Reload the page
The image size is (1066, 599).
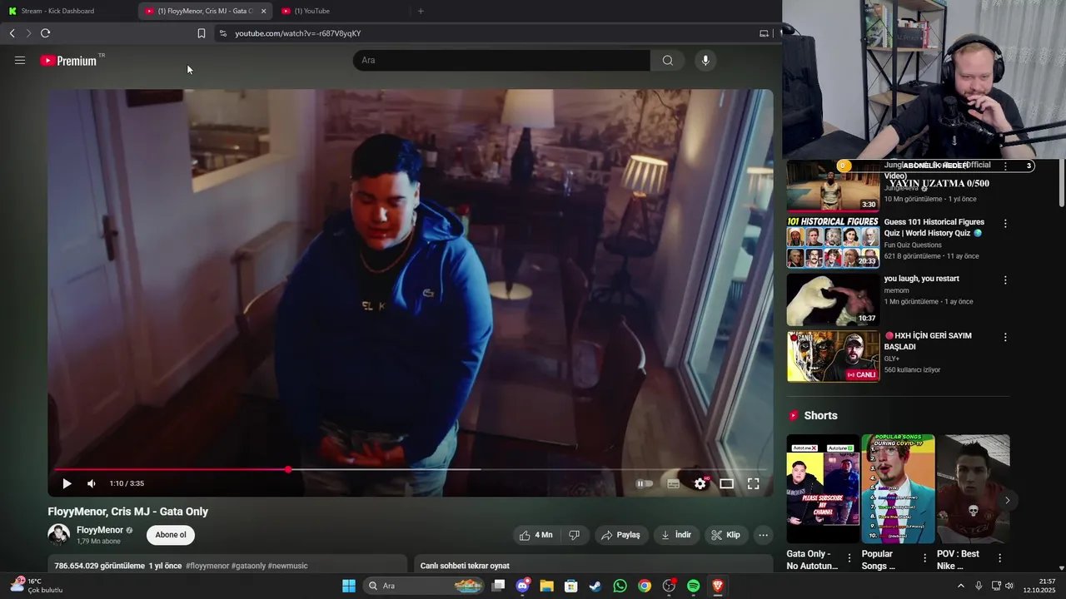[x=45, y=33]
